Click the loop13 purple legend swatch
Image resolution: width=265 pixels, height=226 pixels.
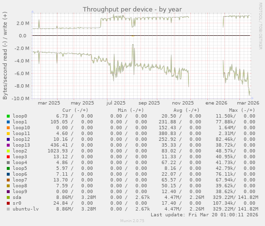(x=8, y=145)
